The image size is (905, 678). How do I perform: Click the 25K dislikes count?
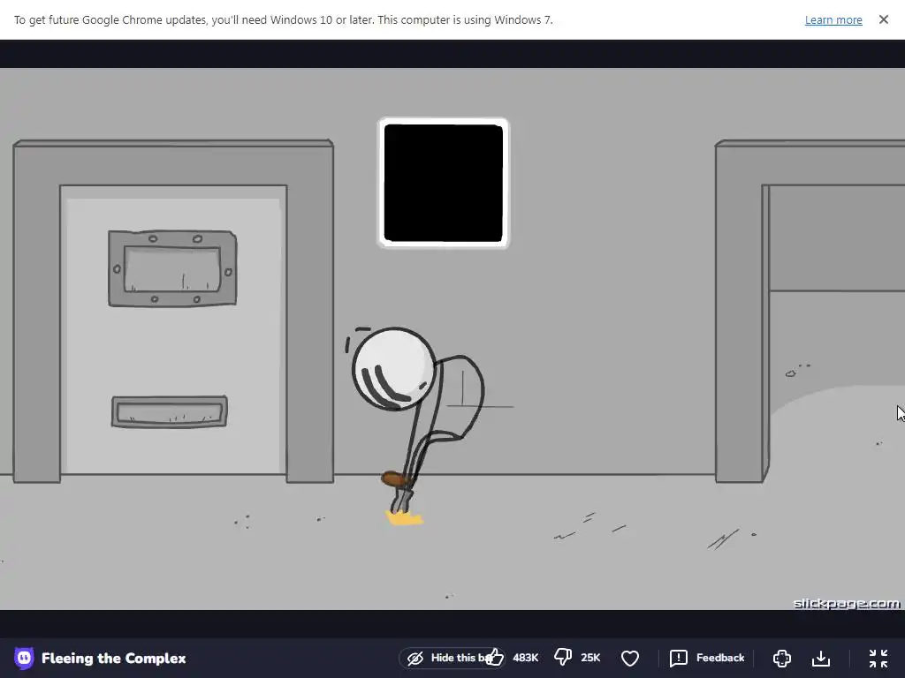(x=590, y=658)
